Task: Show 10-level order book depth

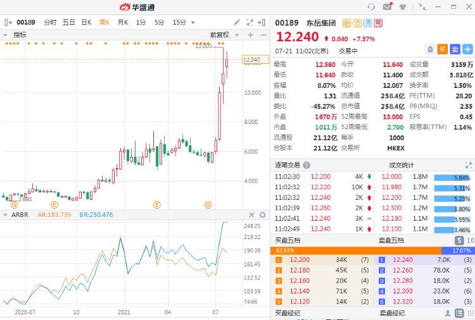Action: 470,240
